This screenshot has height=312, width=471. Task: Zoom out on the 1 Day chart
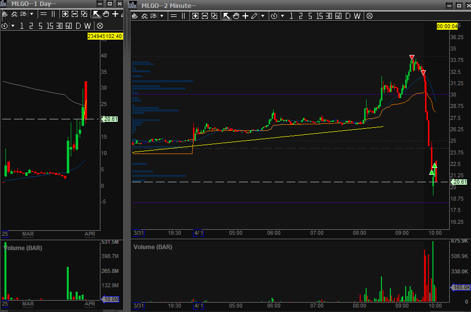[75, 14]
